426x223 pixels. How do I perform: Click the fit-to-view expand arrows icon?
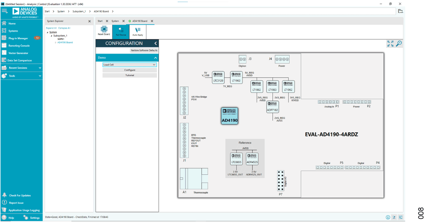point(390,43)
